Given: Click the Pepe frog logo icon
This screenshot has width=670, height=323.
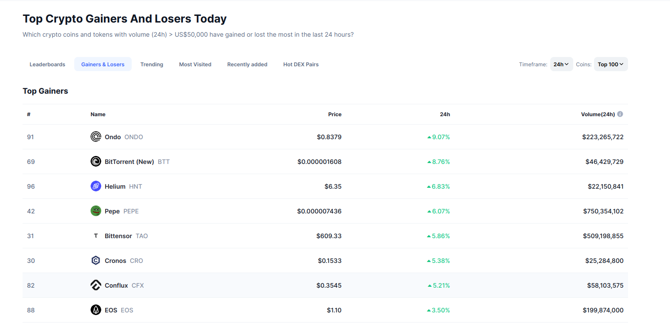Looking at the screenshot, I should pos(96,211).
